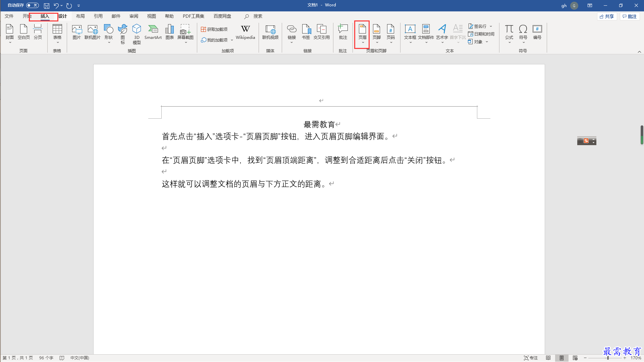Open the page number (页码) dropdown
The width and height of the screenshot is (644, 362).
click(391, 34)
